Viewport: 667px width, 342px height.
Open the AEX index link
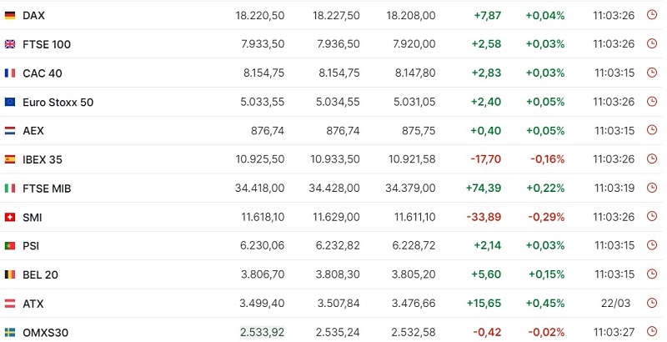click(x=33, y=131)
